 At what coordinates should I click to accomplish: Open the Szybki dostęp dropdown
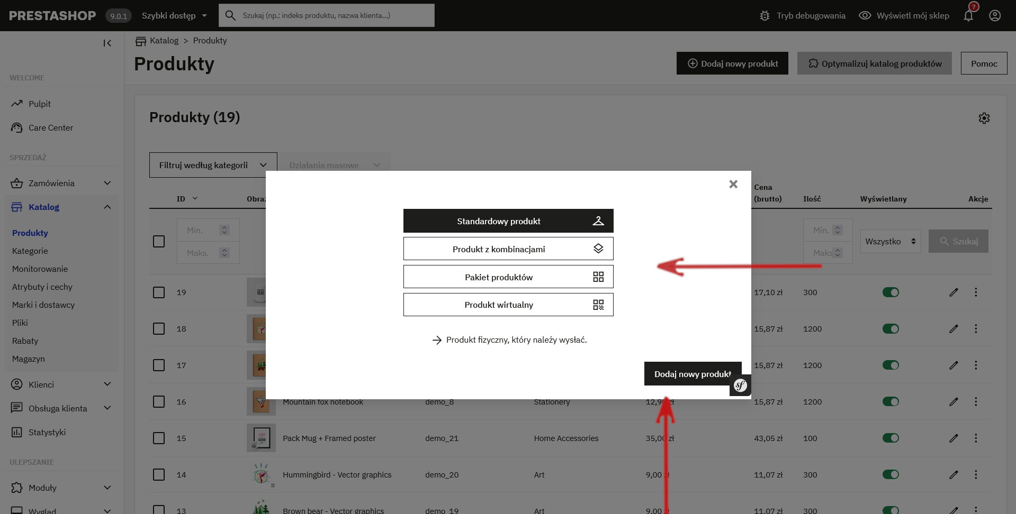coord(174,16)
